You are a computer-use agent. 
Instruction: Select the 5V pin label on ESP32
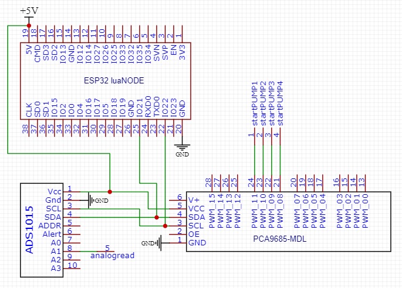(29, 49)
